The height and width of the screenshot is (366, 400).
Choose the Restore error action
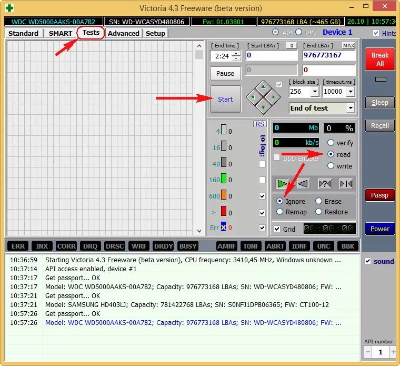(x=318, y=211)
